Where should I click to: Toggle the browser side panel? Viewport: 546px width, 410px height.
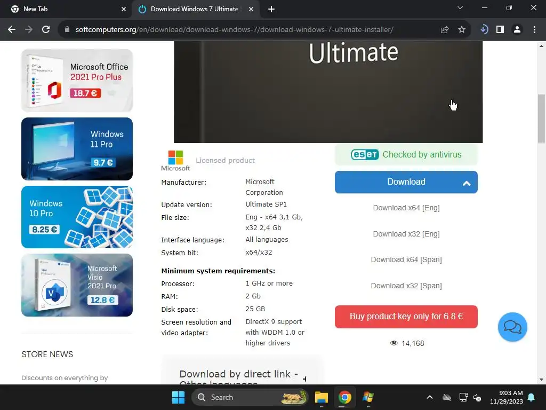point(500,30)
